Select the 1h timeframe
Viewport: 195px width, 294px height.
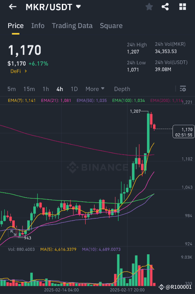(46, 89)
